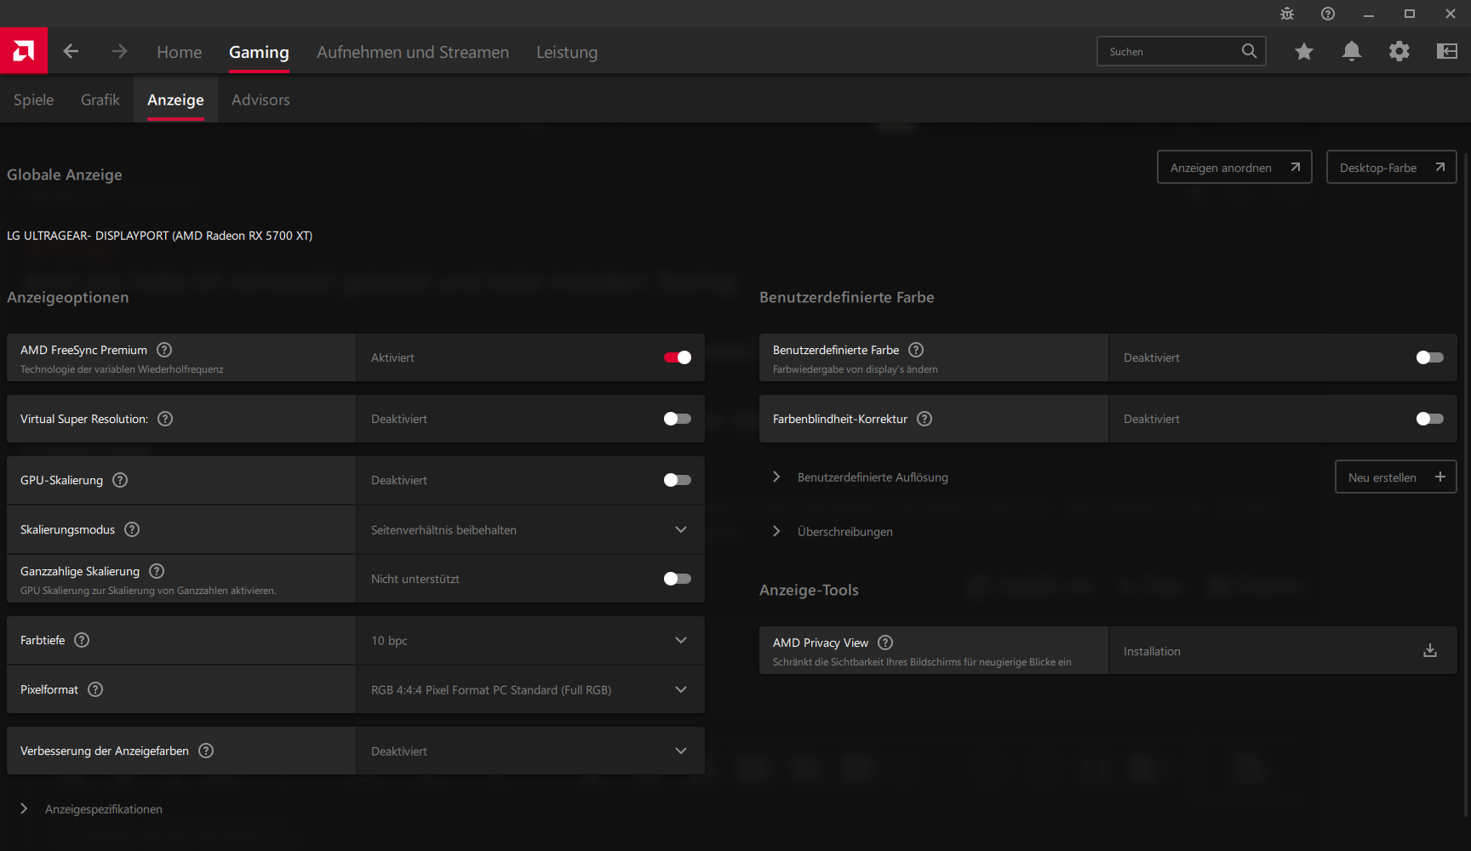Image resolution: width=1471 pixels, height=851 pixels.
Task: Enable GPU-Skalierung toggle
Action: [678, 480]
